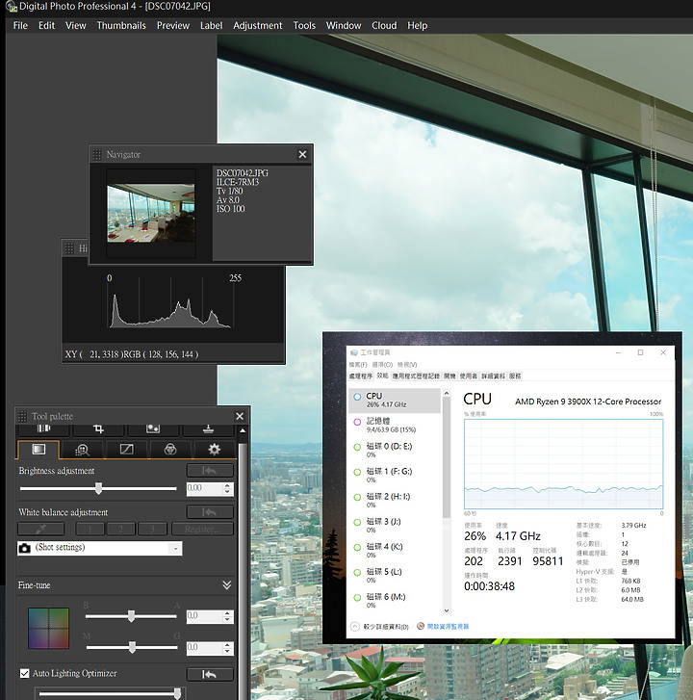Open the Adjustment menu
This screenshot has width=693, height=700.
(258, 25)
